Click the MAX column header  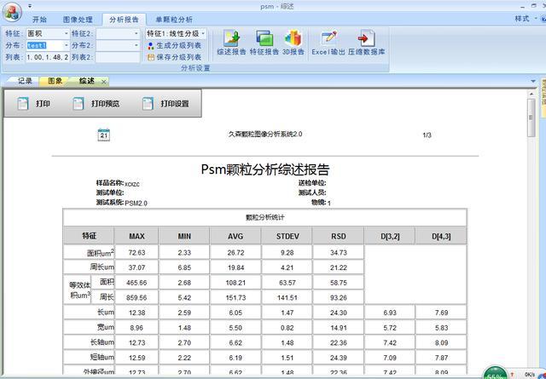[x=136, y=236]
